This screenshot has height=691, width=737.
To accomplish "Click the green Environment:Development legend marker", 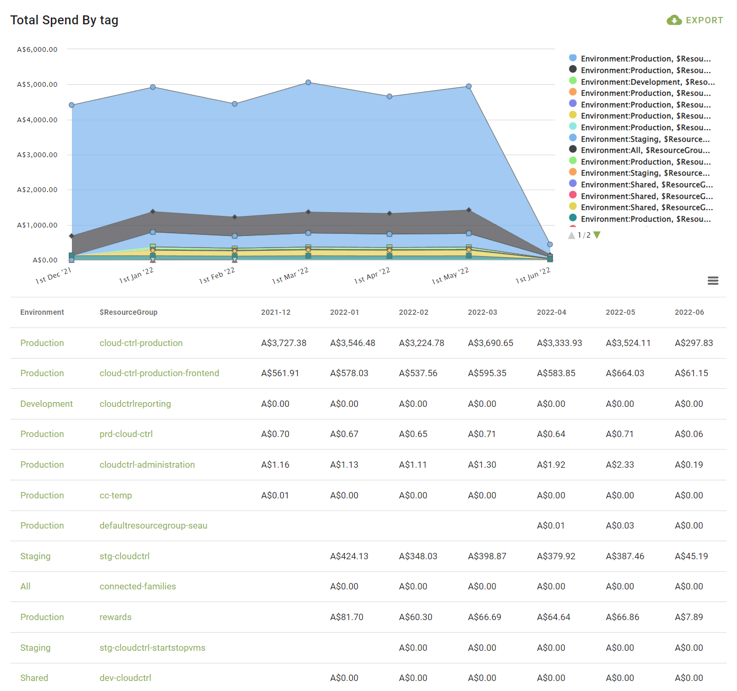I will click(573, 81).
